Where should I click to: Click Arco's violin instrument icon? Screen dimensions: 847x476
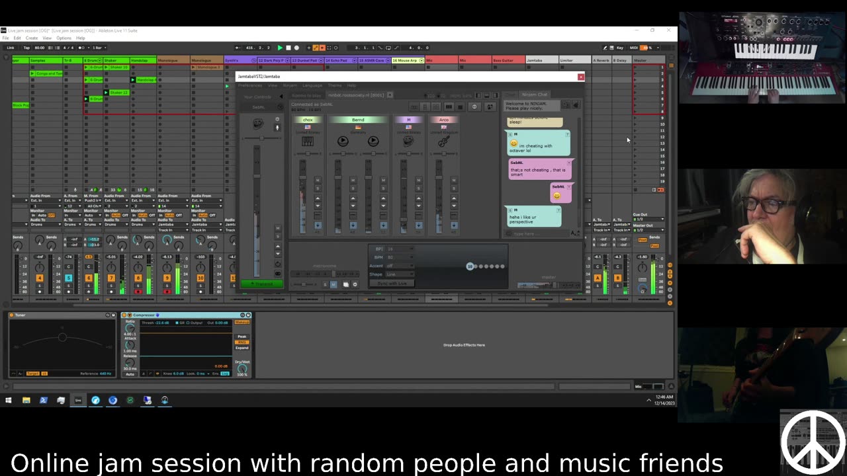tap(443, 141)
